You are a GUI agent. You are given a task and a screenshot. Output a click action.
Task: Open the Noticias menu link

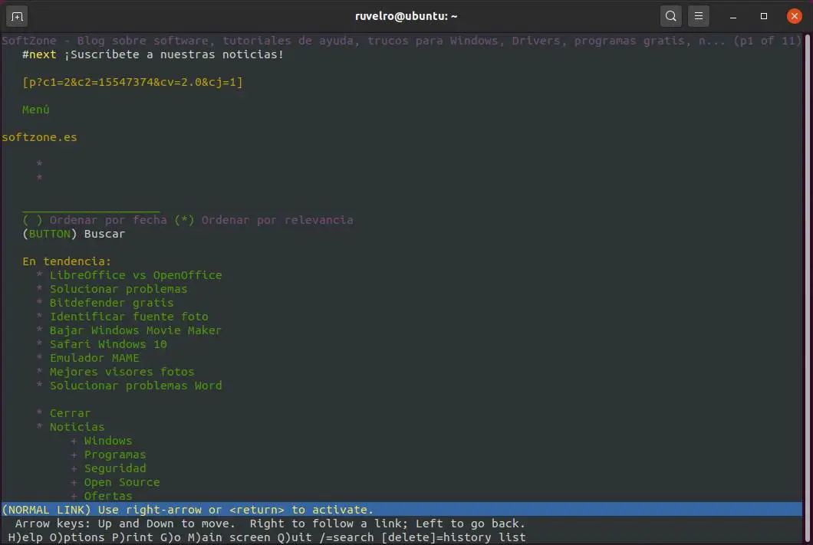point(77,427)
